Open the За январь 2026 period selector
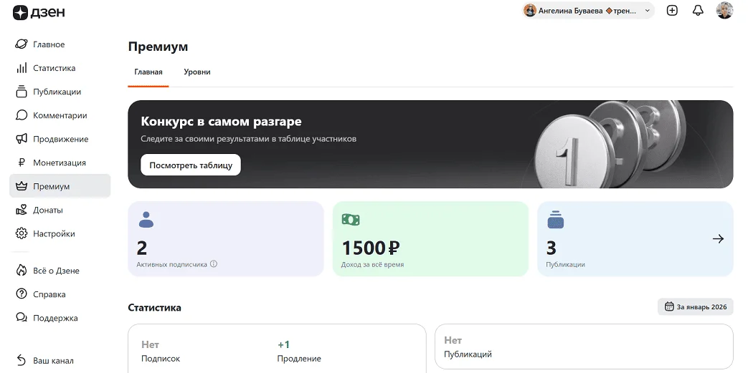This screenshot has height=373, width=748. [x=696, y=307]
